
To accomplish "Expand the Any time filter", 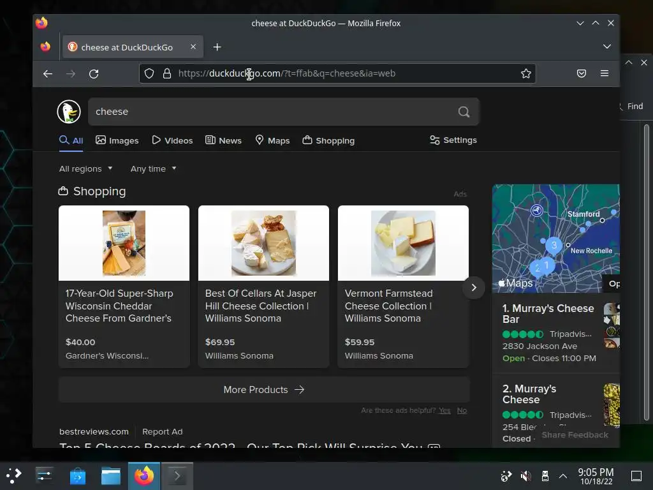I will 153,168.
